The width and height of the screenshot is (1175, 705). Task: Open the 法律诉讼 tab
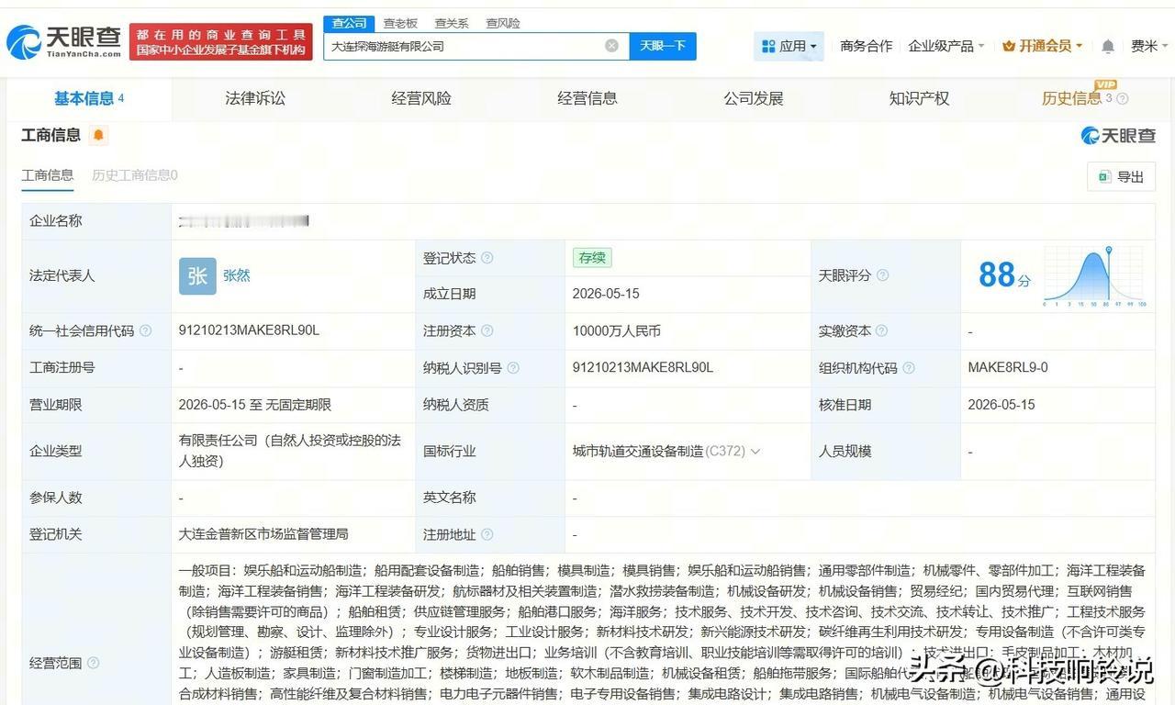pyautogui.click(x=255, y=98)
